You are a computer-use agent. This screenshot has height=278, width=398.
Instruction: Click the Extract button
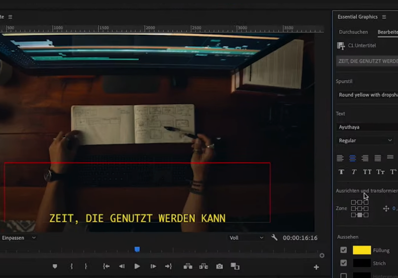click(x=203, y=267)
